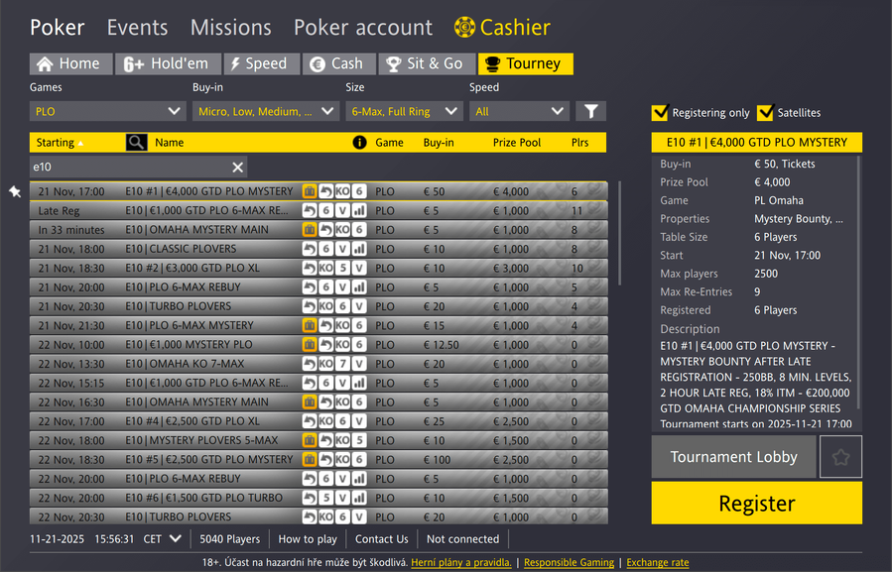This screenshot has width=892, height=572.
Task: Expand the Speed dropdown set to All
Action: click(518, 112)
